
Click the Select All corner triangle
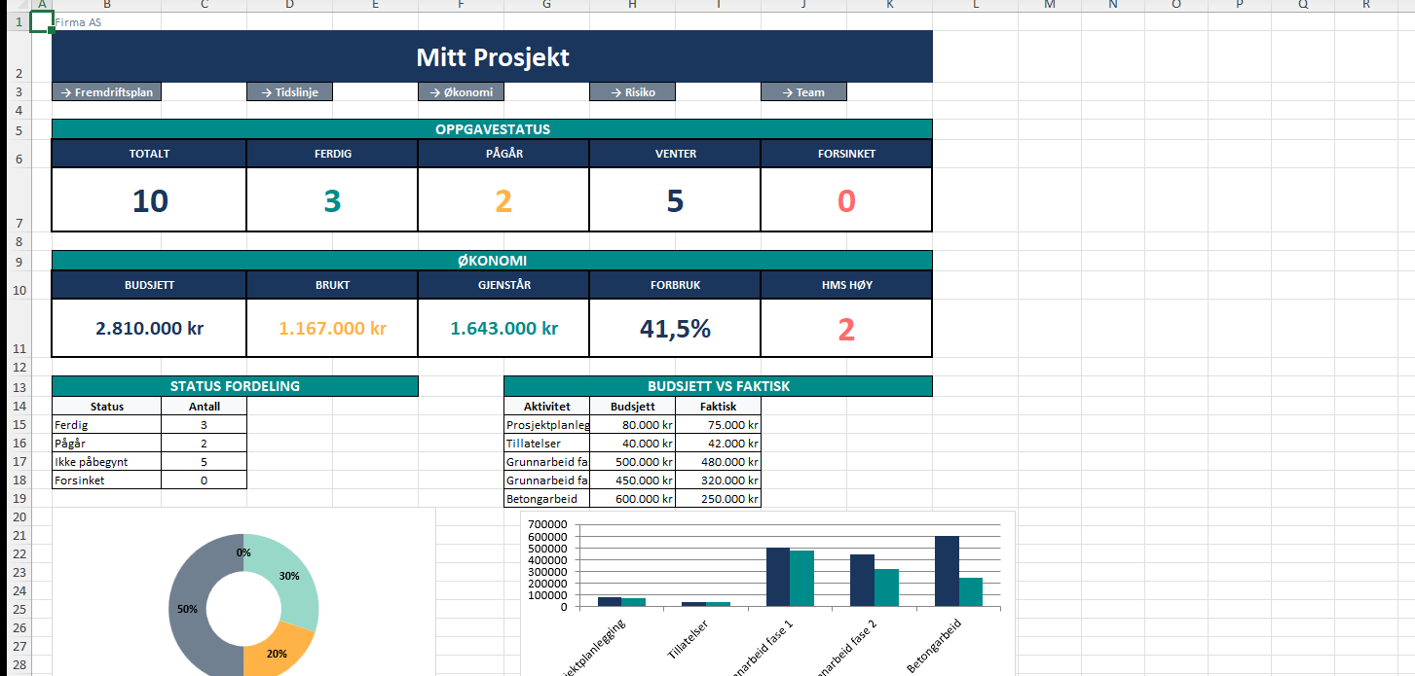tap(15, 5)
